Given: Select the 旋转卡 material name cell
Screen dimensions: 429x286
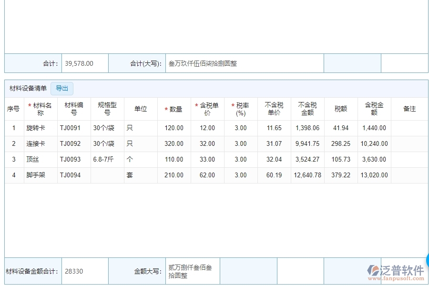Looking at the screenshot, I should tap(41, 128).
